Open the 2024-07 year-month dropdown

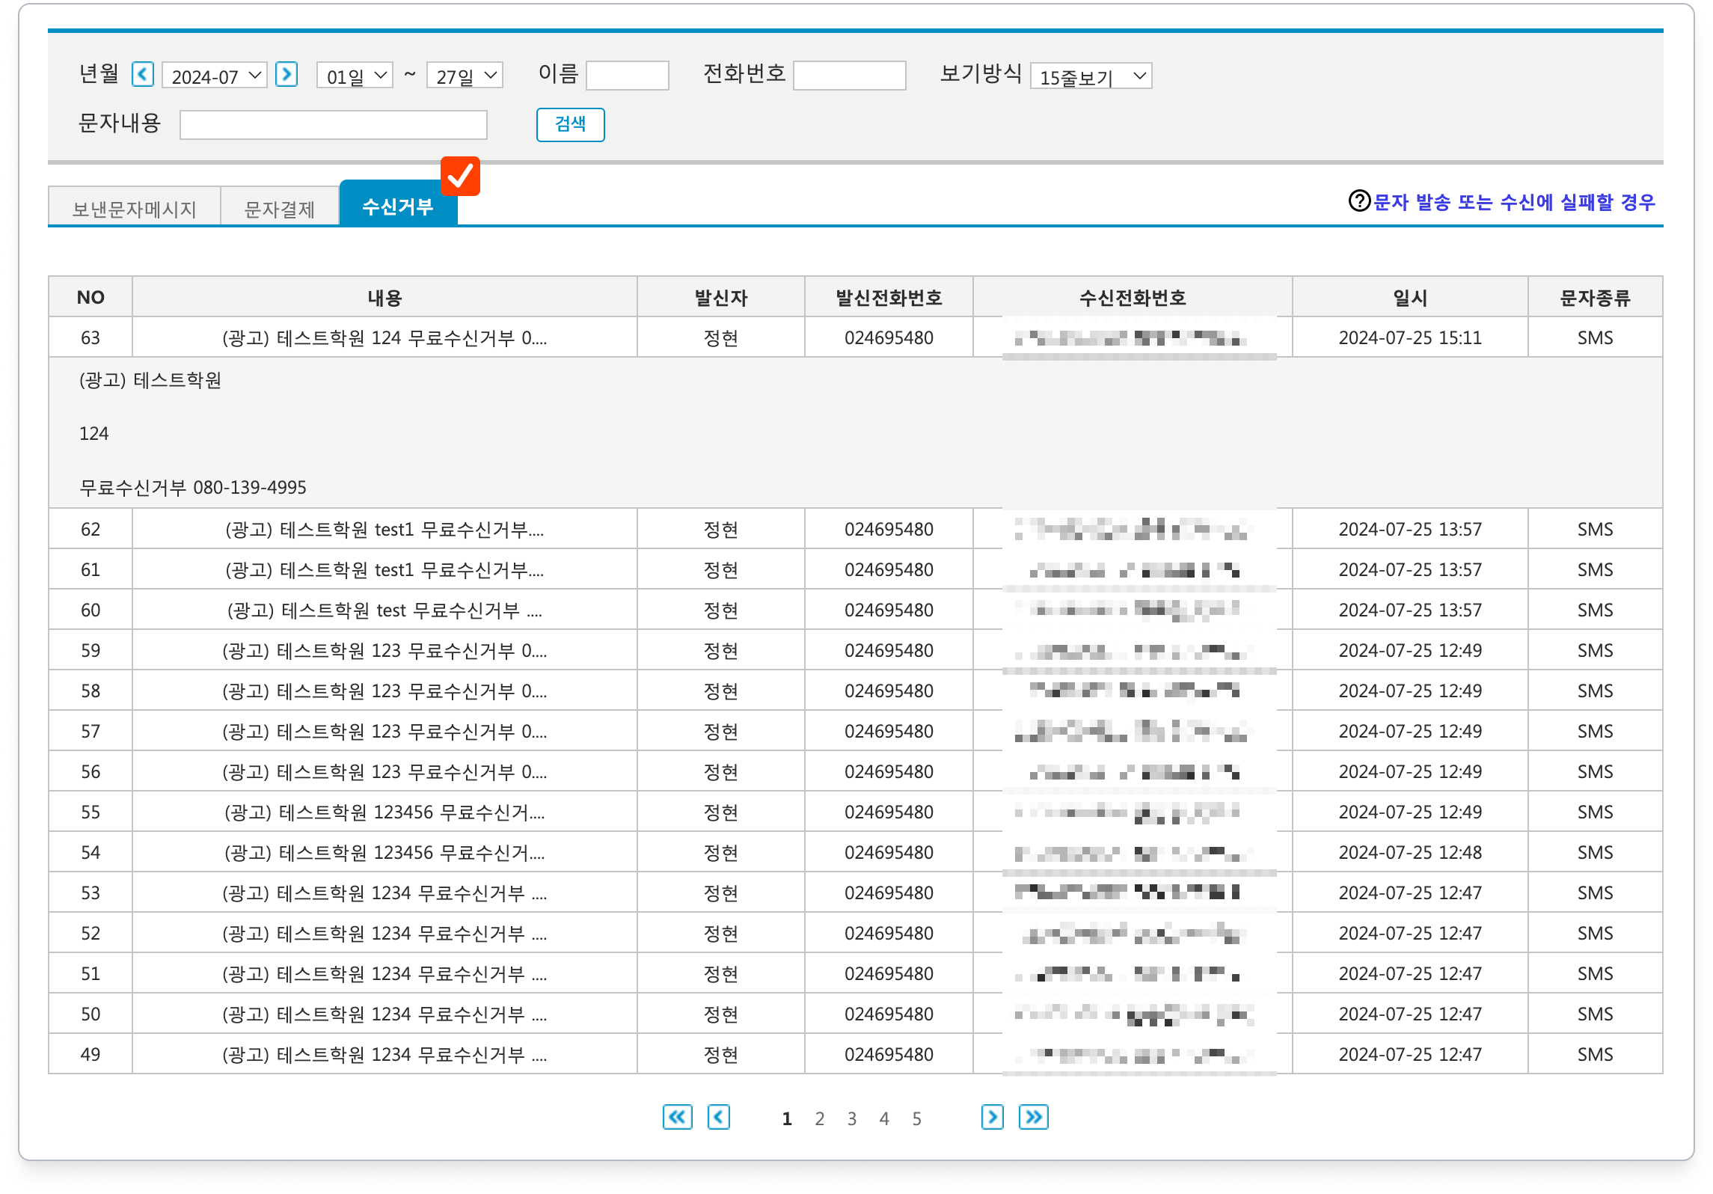(x=215, y=76)
